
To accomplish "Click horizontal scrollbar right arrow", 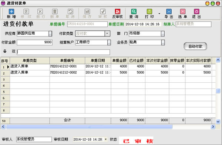I will pyautogui.click(x=213, y=127).
